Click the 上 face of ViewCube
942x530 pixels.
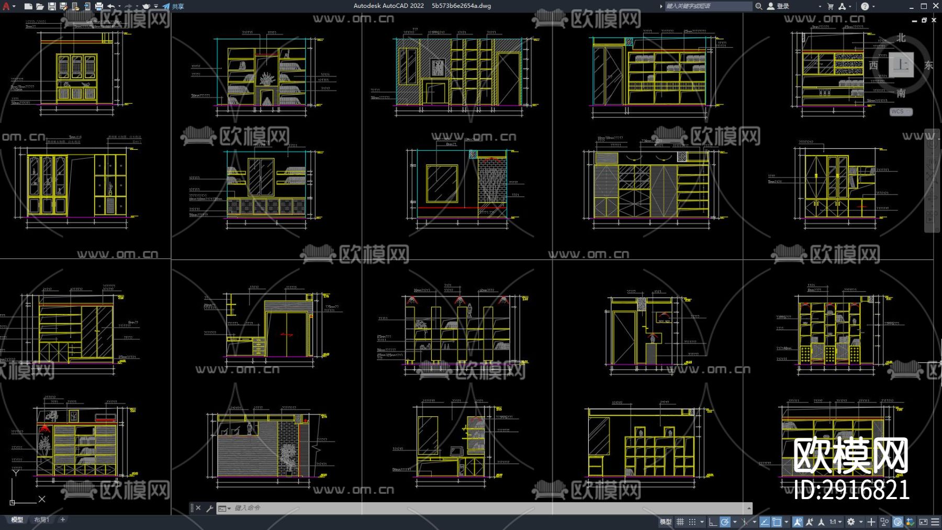click(901, 65)
